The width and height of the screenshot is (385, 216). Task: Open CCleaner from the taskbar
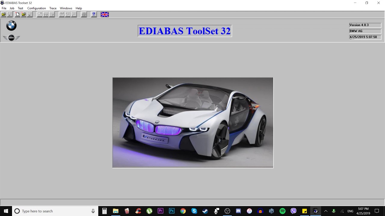click(x=138, y=211)
